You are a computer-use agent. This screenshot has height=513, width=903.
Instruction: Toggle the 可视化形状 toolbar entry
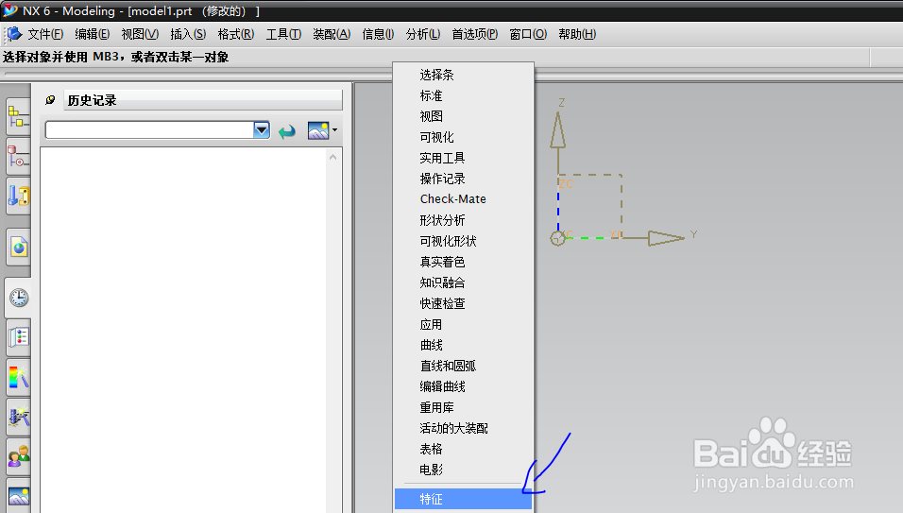coord(464,241)
